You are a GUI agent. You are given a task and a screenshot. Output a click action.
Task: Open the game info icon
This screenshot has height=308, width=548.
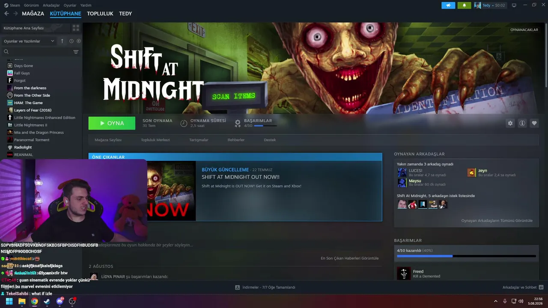click(522, 123)
